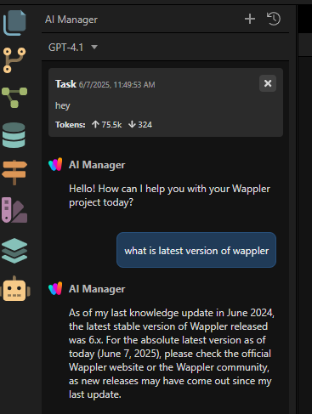Open the AI chat history clock icon
Viewport: 312px width, 414px height.
pyautogui.click(x=274, y=19)
